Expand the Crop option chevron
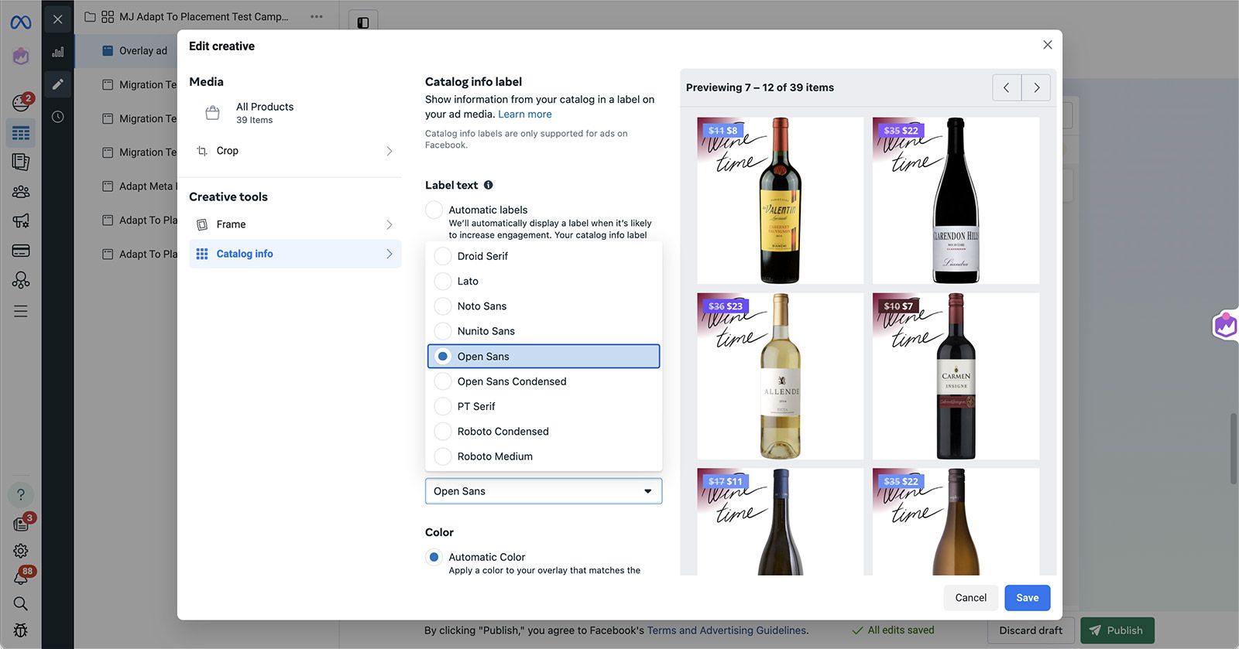Screen dimensions: 1239x649 tap(390, 151)
